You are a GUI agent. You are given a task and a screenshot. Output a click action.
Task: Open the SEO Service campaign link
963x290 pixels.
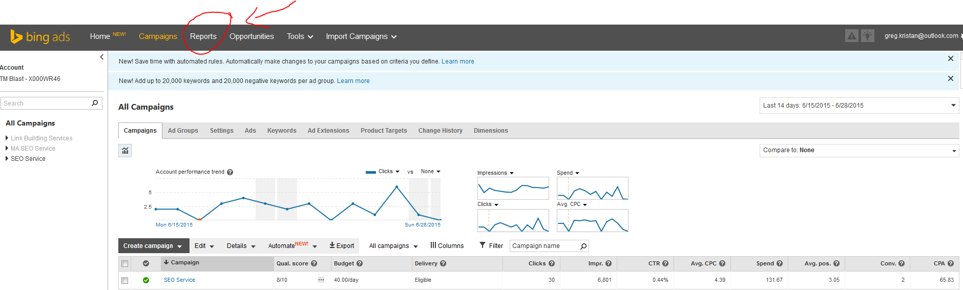pyautogui.click(x=179, y=280)
